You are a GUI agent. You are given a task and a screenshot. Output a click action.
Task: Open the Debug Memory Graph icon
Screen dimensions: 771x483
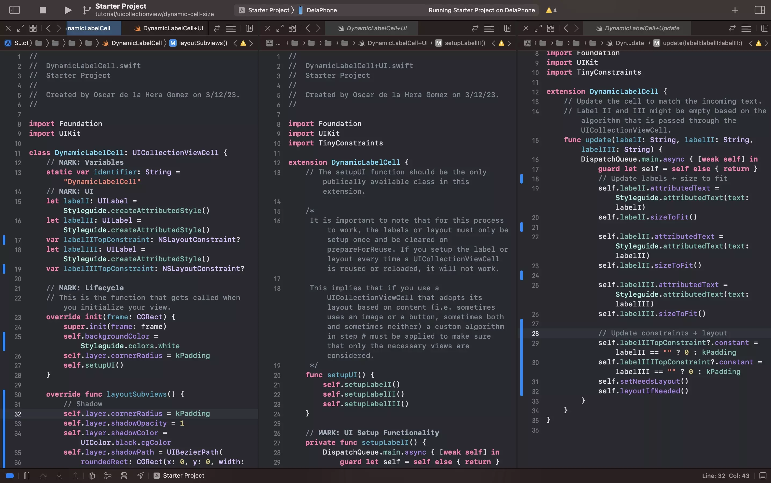click(108, 476)
